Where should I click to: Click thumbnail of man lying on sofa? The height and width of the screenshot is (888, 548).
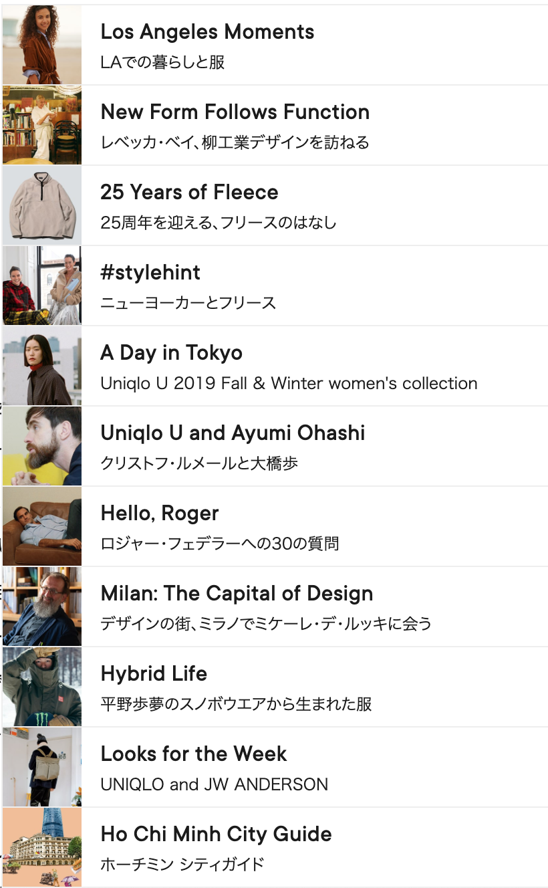click(x=41, y=526)
